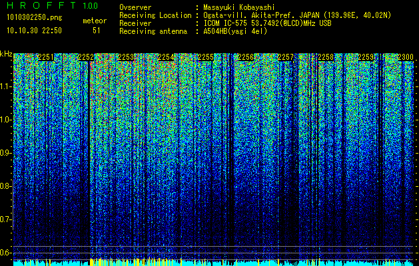Click the meteor count label
The height and width of the screenshot is (266, 419).
pyautogui.click(x=95, y=21)
